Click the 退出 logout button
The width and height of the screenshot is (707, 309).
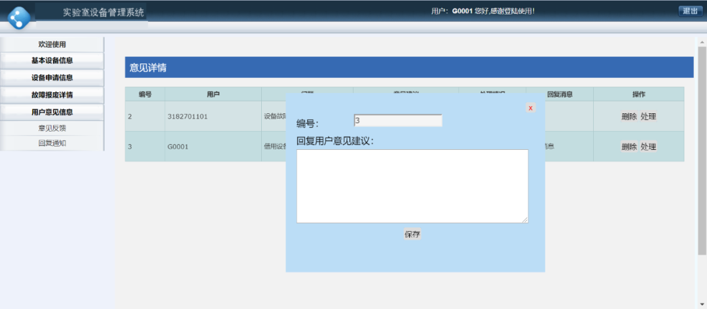click(691, 11)
